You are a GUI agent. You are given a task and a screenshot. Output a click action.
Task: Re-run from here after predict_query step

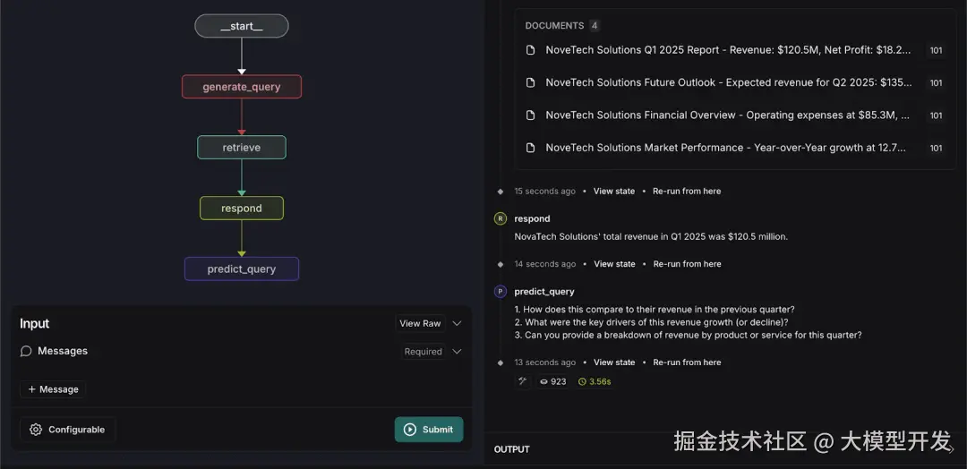click(687, 362)
